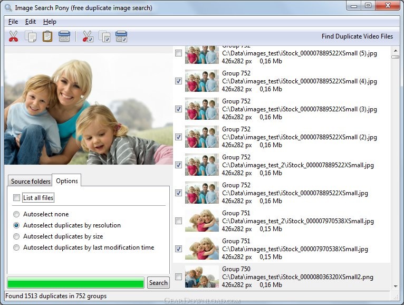This screenshot has height=305, width=404.
Task: Choose Autoselect duplicates by last modification time
Action: point(16,247)
